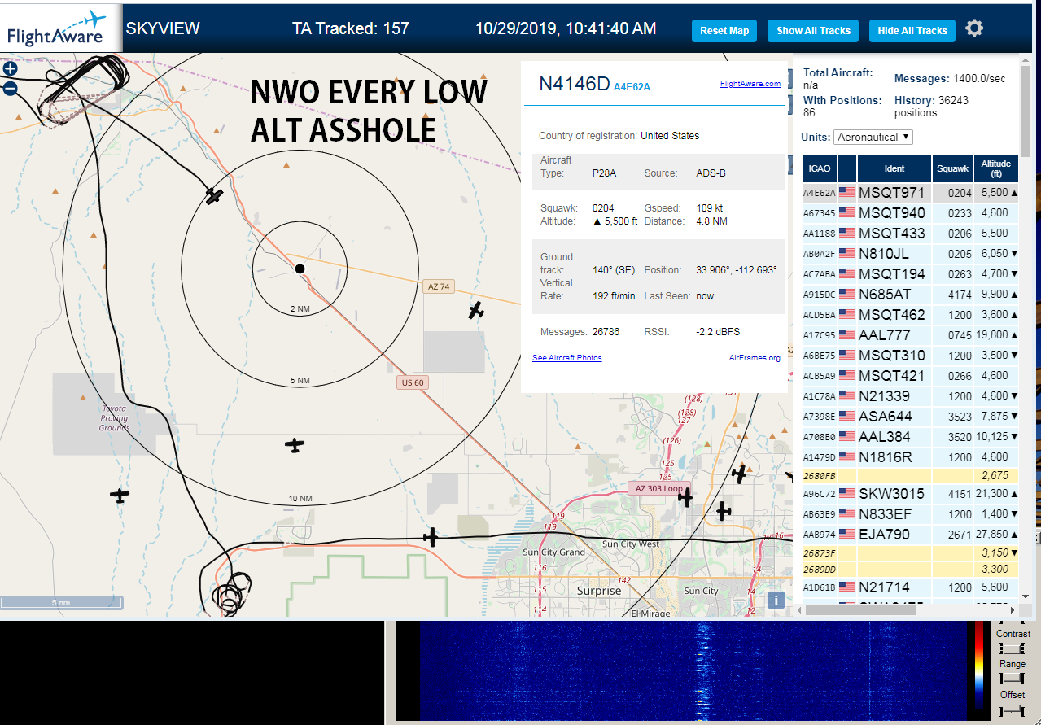Sort table by Squawk column header
Screen dimensions: 1041x725
(x=953, y=168)
